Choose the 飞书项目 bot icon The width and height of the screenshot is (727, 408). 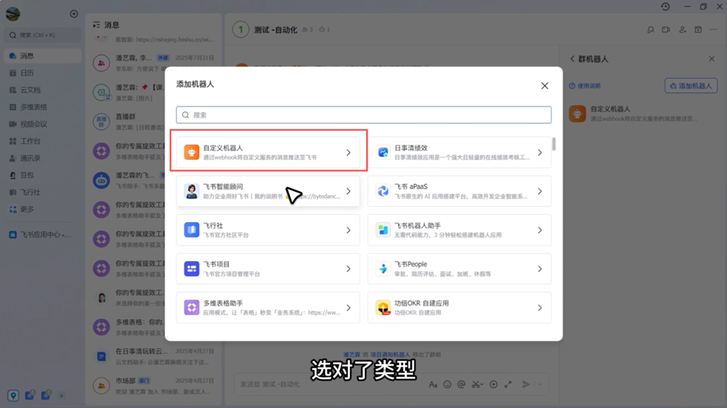[x=191, y=269]
